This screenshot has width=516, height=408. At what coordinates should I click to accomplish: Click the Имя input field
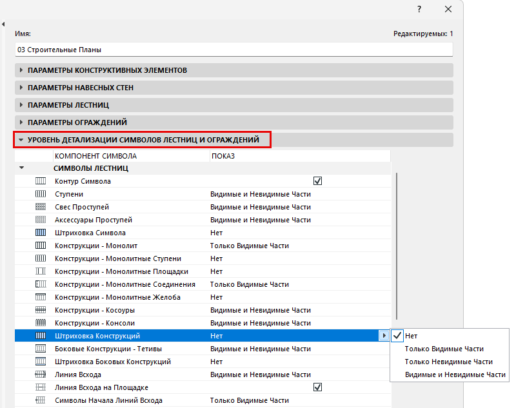click(234, 50)
